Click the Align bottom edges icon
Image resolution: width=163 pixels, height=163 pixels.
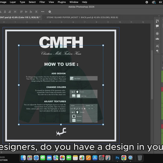tap(10, 12)
